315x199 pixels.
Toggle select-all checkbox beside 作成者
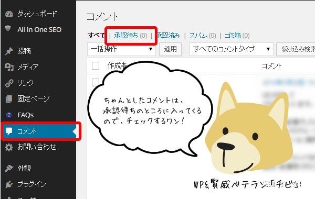[96, 66]
